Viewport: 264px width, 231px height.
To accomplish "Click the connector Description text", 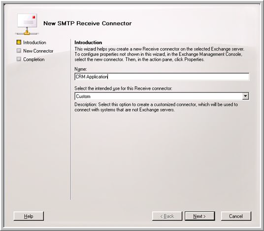I will (156, 107).
